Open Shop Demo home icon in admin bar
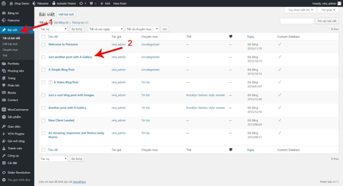The width and height of the screenshot is (343, 186). click(11, 3)
